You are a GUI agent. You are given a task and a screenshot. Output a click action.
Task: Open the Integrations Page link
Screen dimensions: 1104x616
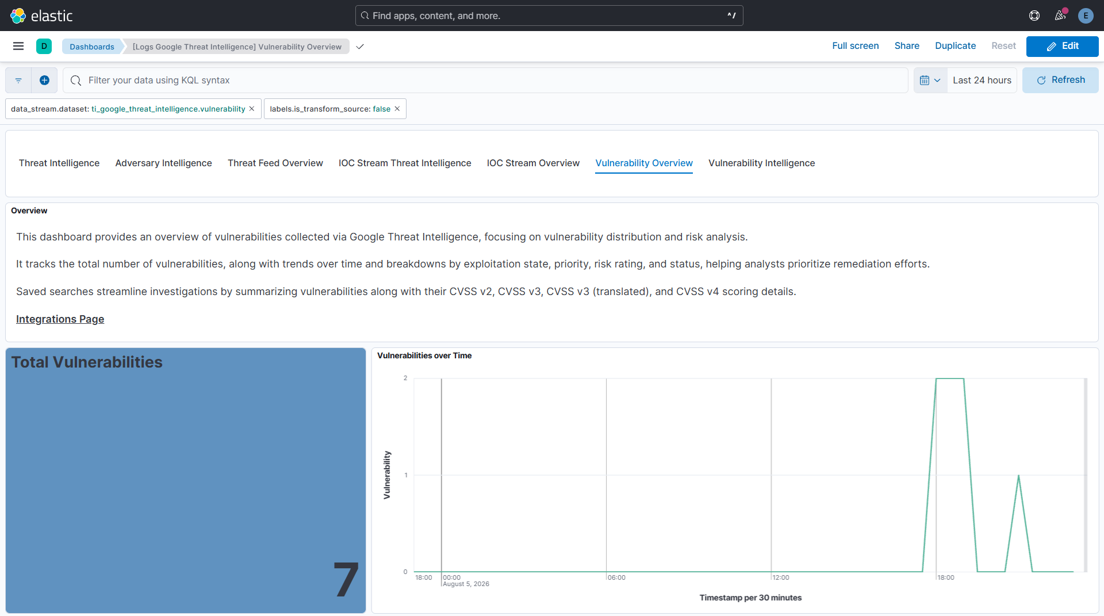60,319
